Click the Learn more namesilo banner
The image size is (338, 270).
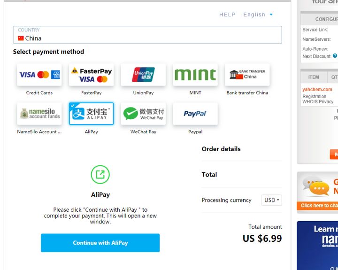(317, 246)
